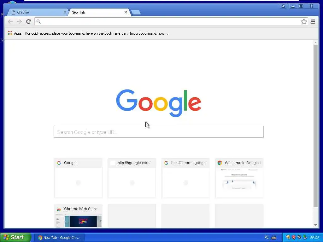Click the page scroll-down arrow
Screen dimensions: 323x242
tap(315, 225)
